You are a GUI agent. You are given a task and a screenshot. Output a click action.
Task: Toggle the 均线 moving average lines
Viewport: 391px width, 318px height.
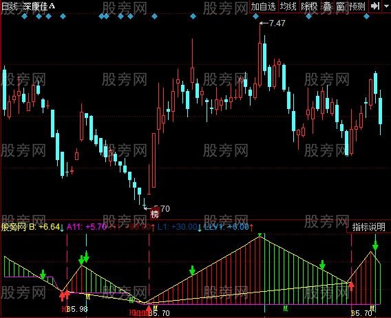point(288,6)
